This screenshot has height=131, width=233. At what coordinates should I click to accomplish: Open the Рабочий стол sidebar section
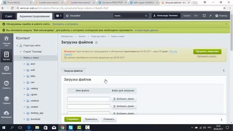[7, 41]
